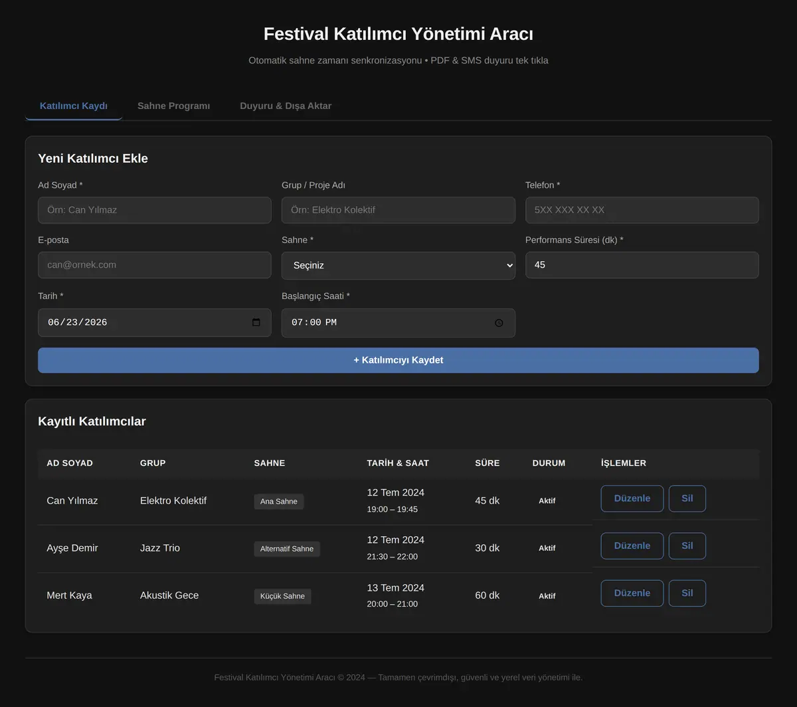This screenshot has height=707, width=797.
Task: Click the Tarih date value 06/23/2026
Action: (78, 323)
